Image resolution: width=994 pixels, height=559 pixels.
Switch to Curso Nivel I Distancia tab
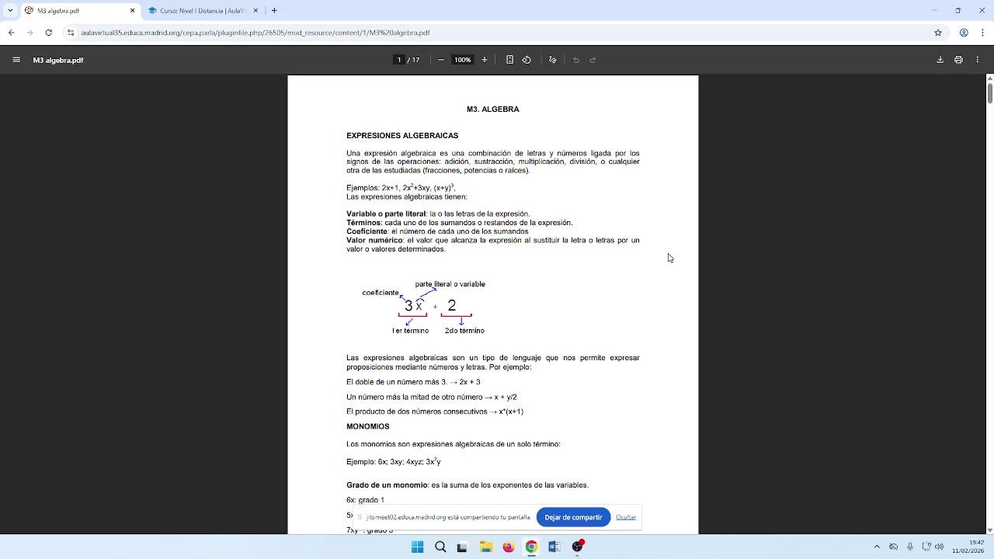(x=203, y=11)
